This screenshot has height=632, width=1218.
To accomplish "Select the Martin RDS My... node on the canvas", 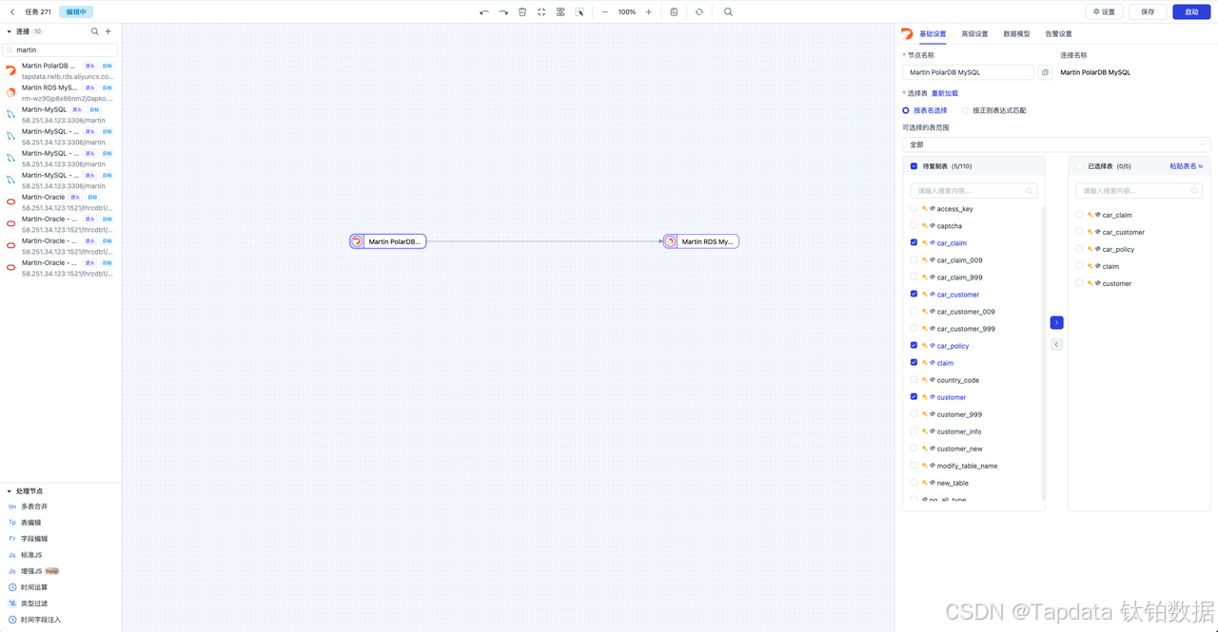I will pyautogui.click(x=701, y=241).
